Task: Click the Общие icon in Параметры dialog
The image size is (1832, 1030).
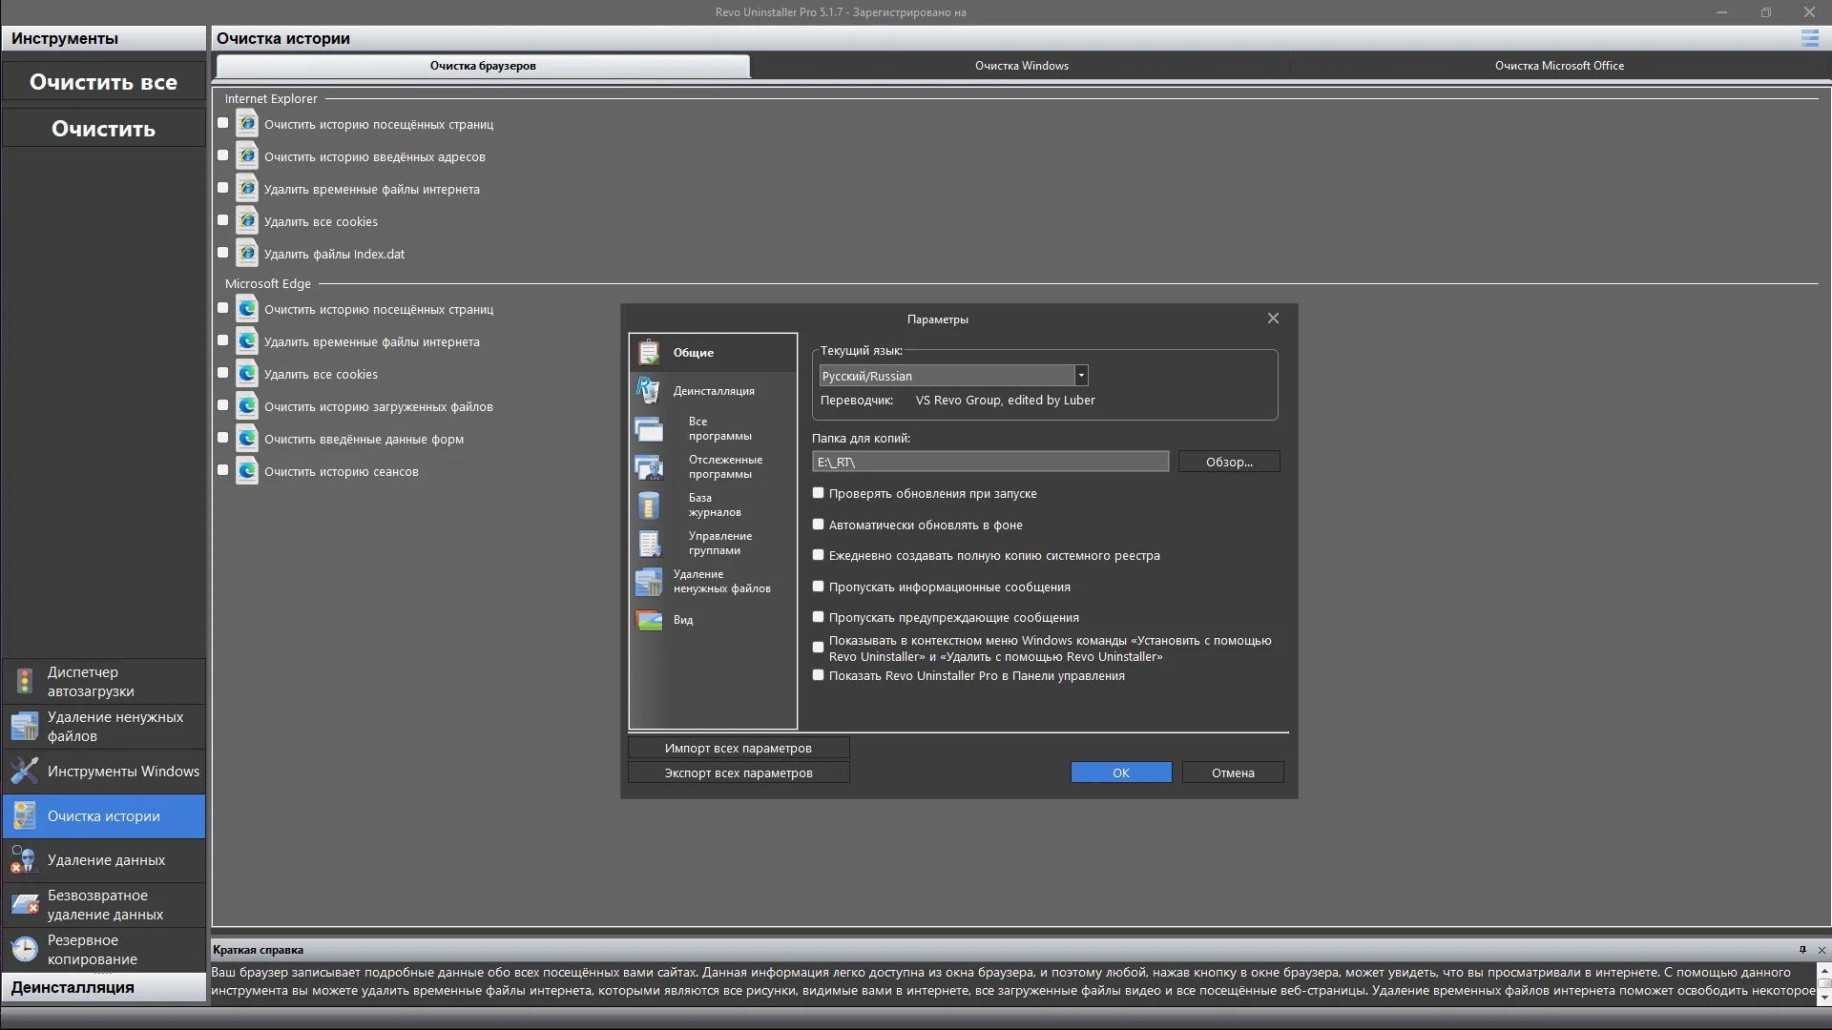Action: tap(649, 352)
